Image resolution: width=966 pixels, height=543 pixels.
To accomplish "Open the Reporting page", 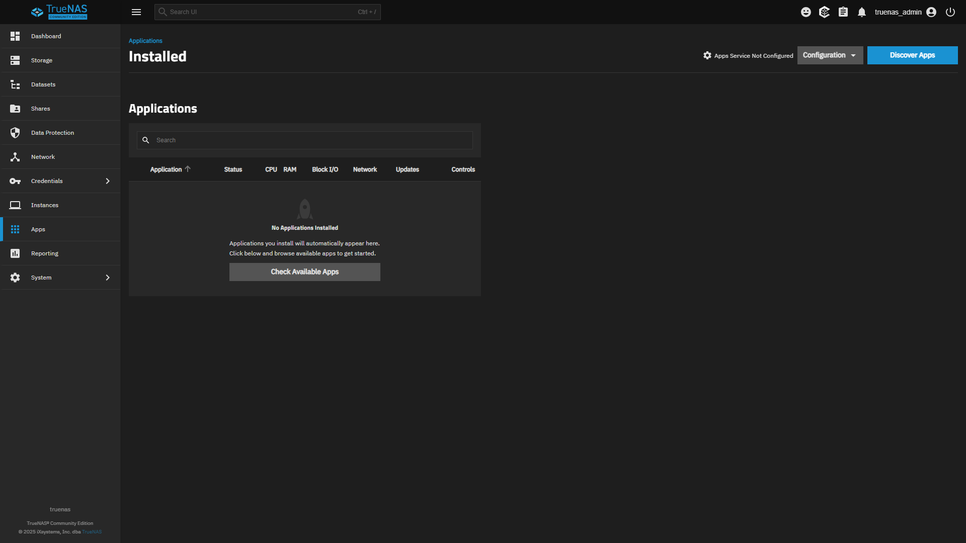I will 45,253.
